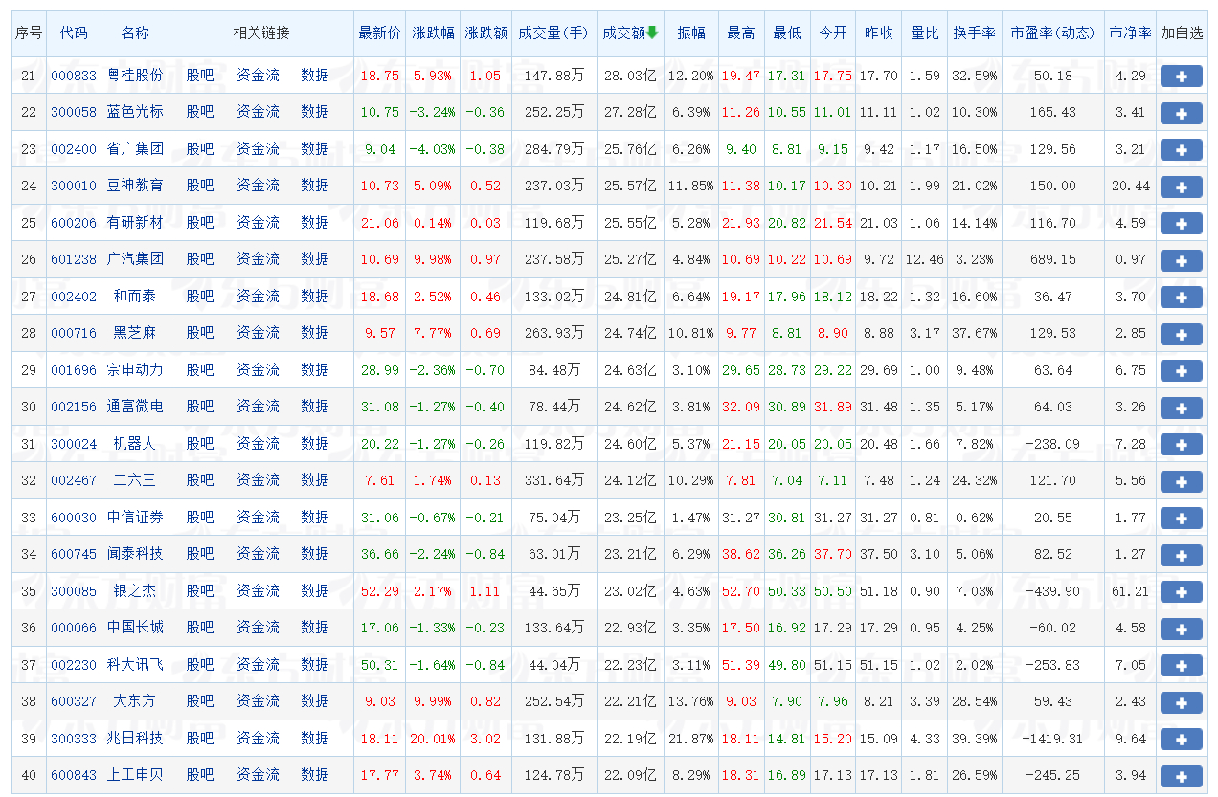Image resolution: width=1218 pixels, height=797 pixels.
Task: Open the 兆日科技 stock name link
Action: pyautogui.click(x=135, y=739)
